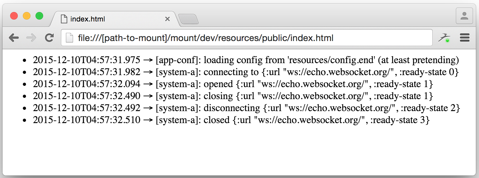Viewport: 479px width, 178px height.
Task: Close the browser window with red button
Action: click(x=14, y=16)
